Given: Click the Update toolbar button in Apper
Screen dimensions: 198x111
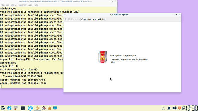Looking at the screenshot, I should pyautogui.click(x=73, y=19).
